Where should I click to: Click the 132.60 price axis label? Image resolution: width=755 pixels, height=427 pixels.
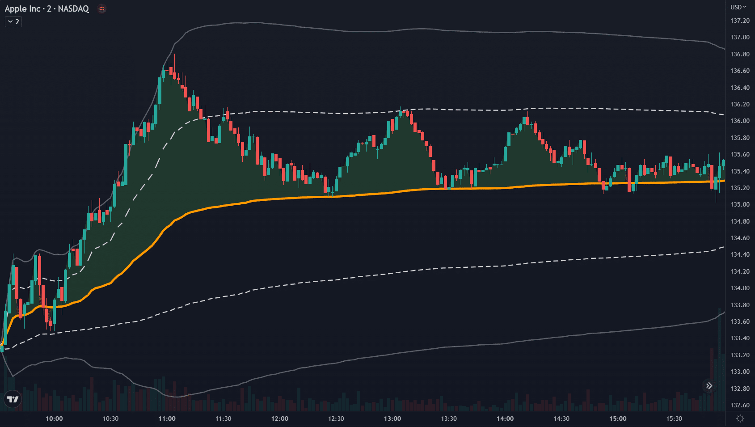(740, 405)
